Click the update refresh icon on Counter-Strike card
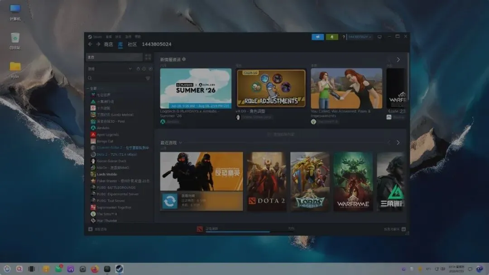This screenshot has width=489, height=275. (170, 201)
